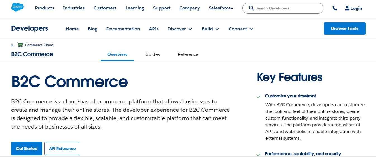Go to the Developers Home link

click(x=72, y=29)
